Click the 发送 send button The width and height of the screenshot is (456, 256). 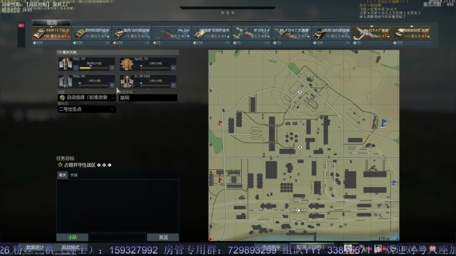(x=163, y=238)
